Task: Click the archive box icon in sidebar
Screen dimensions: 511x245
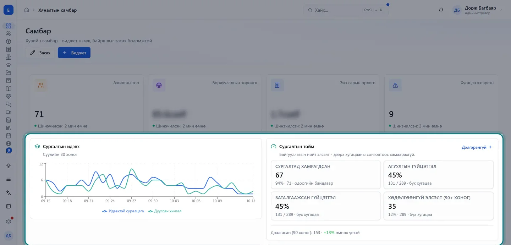Action: click(9, 81)
